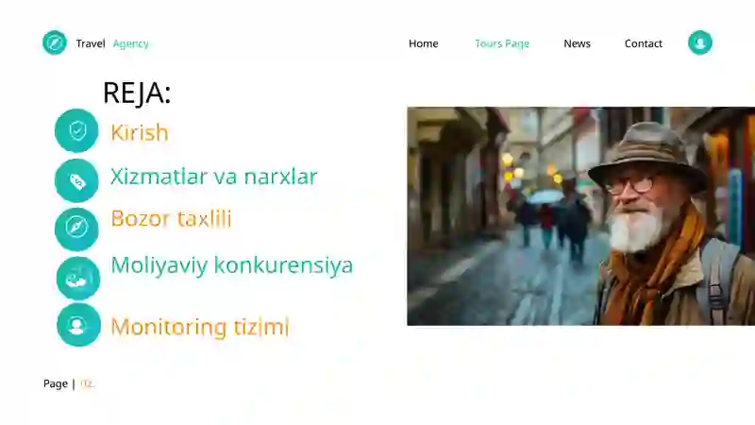Select the Bozor taxlili entry
This screenshot has height=425, width=755.
171,219
